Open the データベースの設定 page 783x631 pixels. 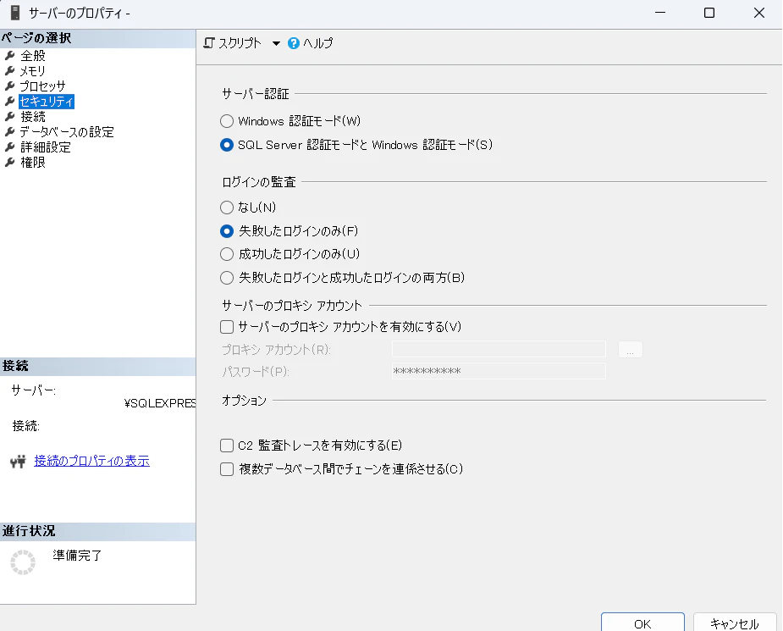click(x=67, y=132)
